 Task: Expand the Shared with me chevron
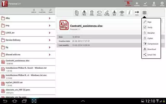point(50,55)
